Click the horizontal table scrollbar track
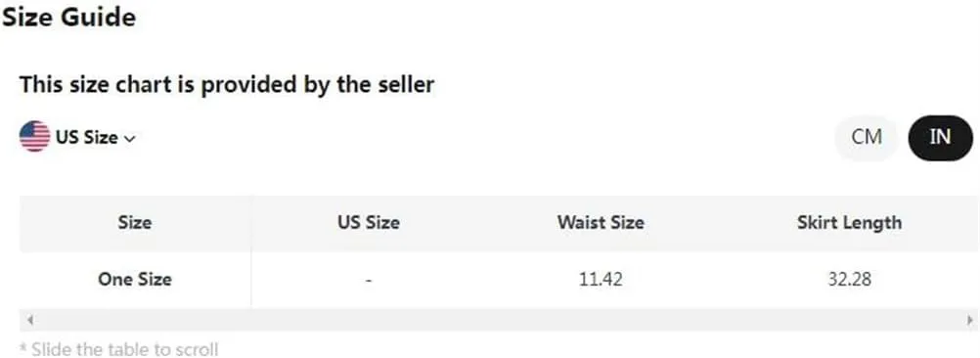Screen dimensions: 980x358 pos(500,320)
